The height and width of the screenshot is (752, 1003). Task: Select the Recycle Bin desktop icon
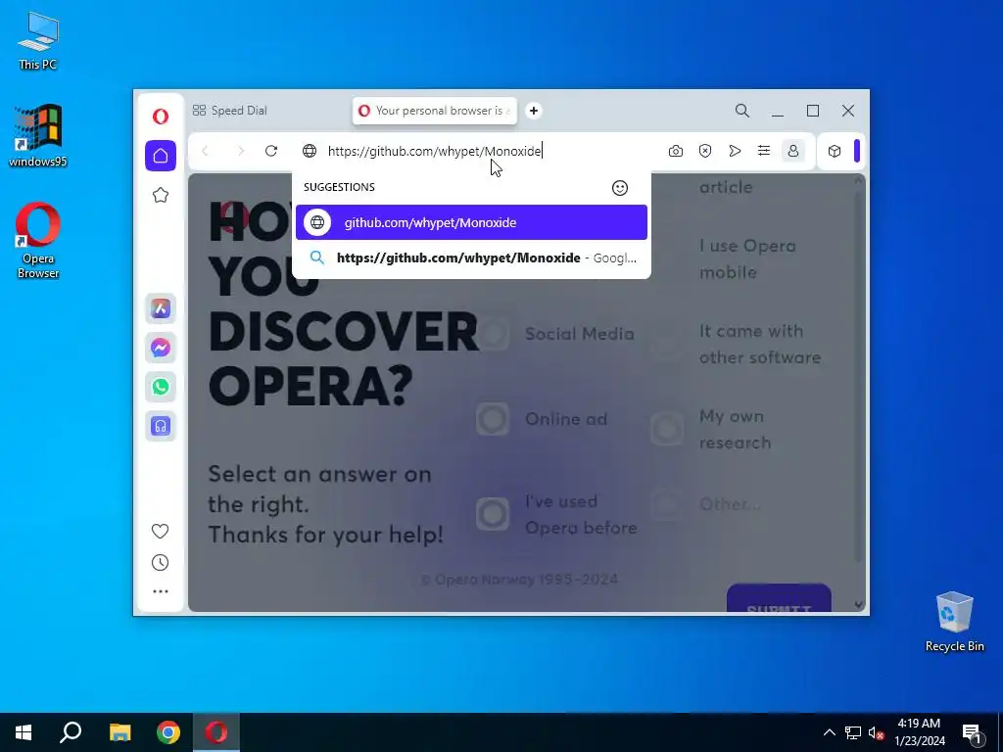coord(954,622)
